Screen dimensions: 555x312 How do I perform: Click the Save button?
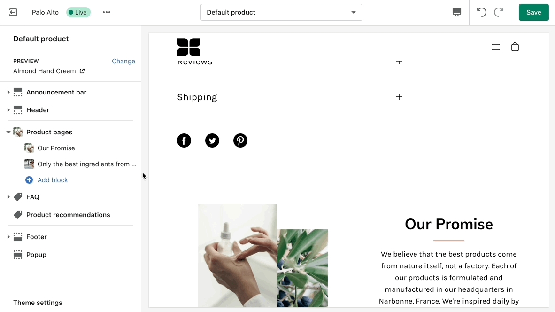pos(533,13)
